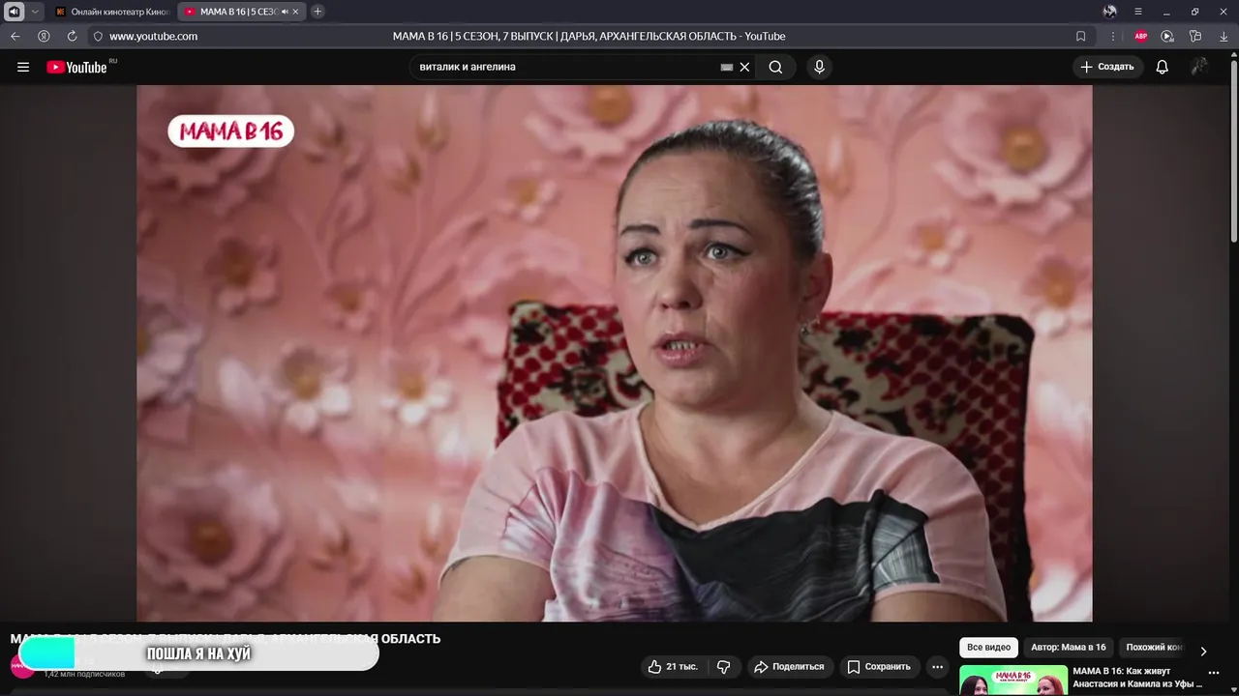Screen dimensions: 1239x696
Task: Open Adblock Plus extension
Action: (x=1141, y=36)
